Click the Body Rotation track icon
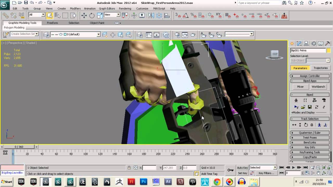The width and height of the screenshot is (333, 187). pyautogui.click(x=306, y=125)
